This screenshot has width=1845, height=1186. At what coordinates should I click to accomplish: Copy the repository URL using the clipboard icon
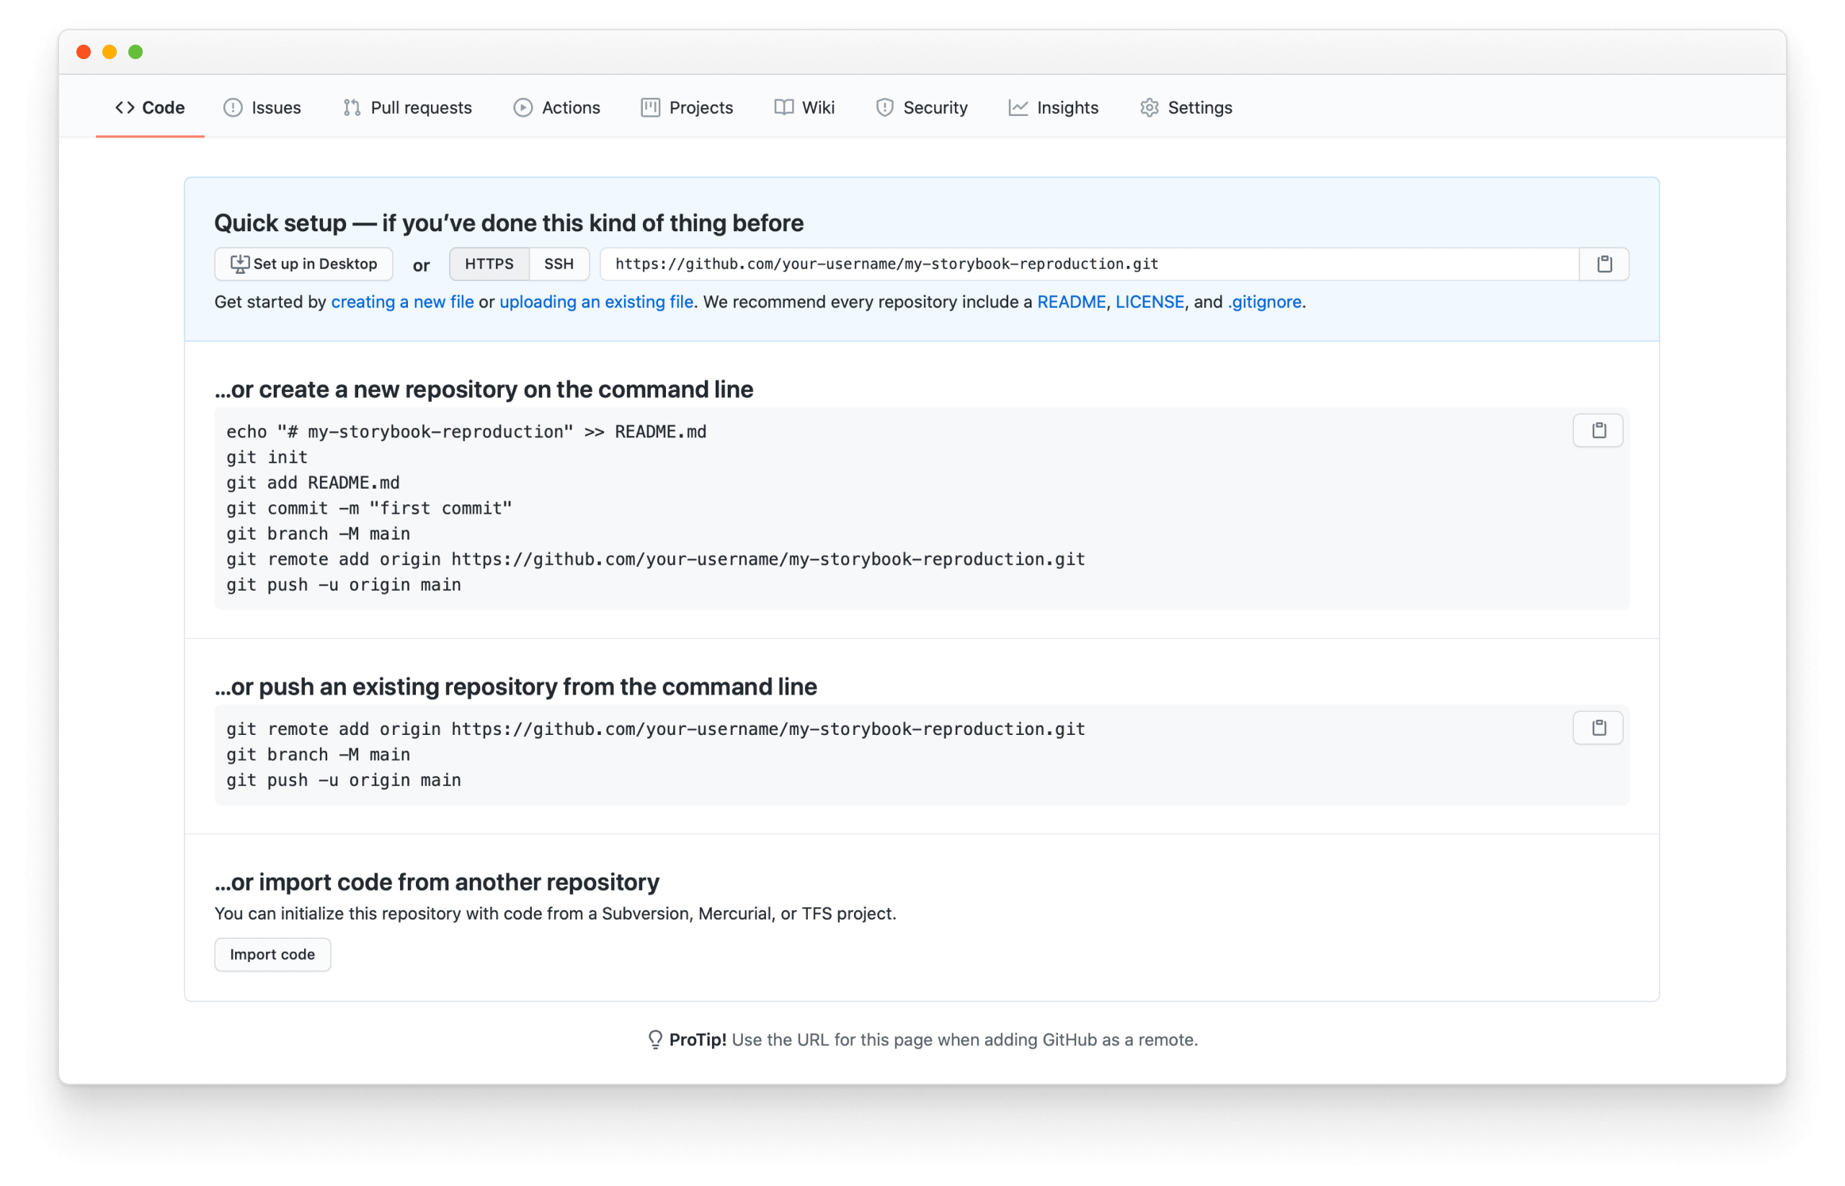pos(1605,264)
